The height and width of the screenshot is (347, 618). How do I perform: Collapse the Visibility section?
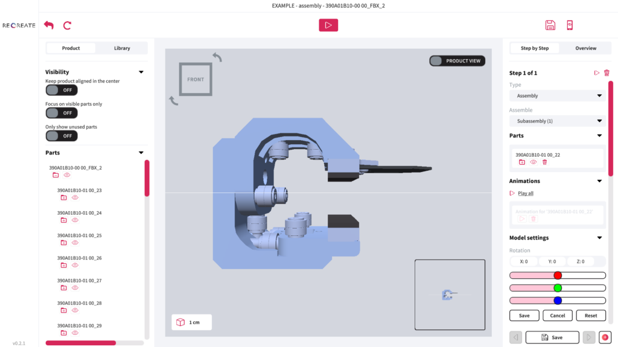(141, 72)
